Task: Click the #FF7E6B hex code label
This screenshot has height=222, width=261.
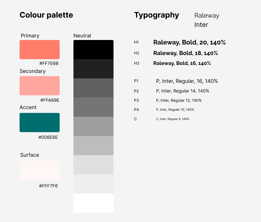Action: tap(49, 63)
